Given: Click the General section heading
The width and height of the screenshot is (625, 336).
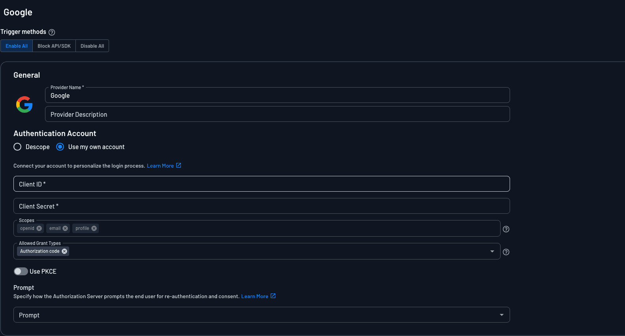Looking at the screenshot, I should (x=27, y=75).
